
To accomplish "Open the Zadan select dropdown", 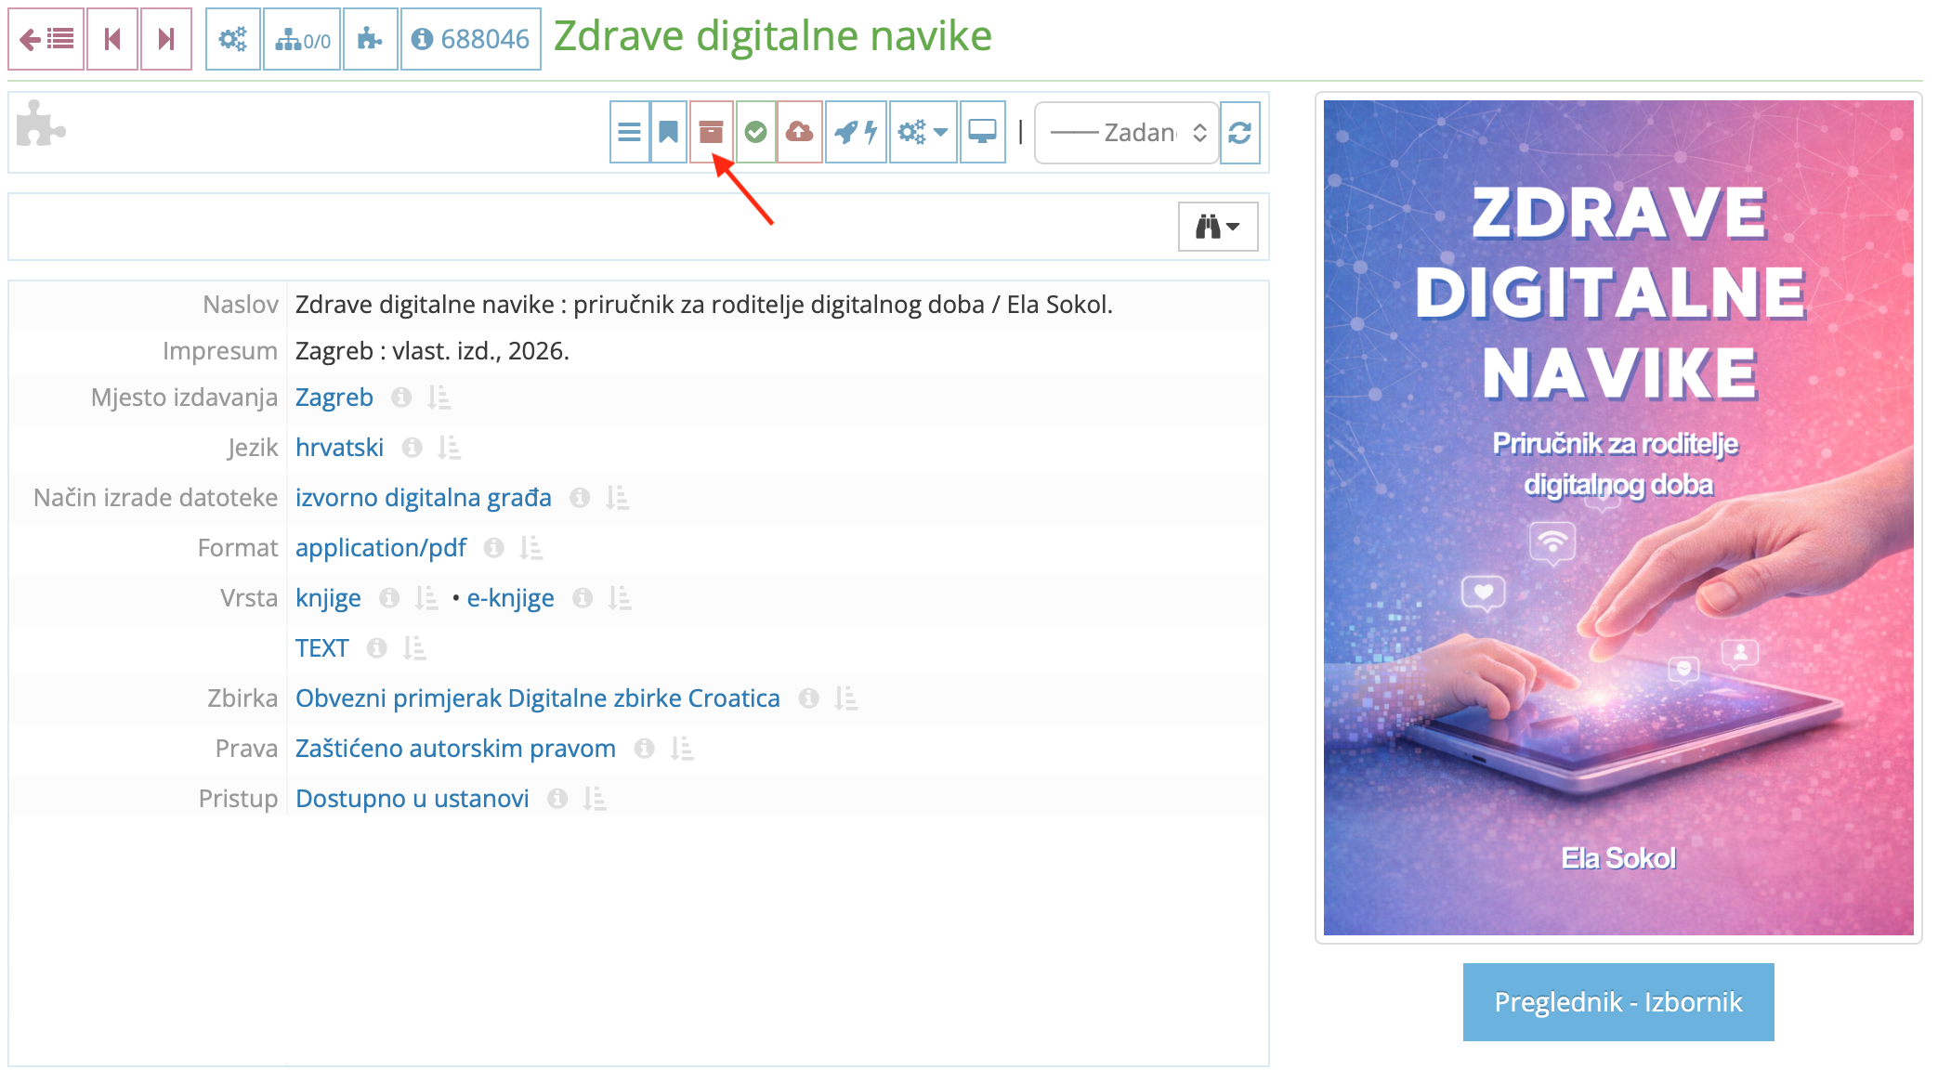I will pyautogui.click(x=1126, y=133).
